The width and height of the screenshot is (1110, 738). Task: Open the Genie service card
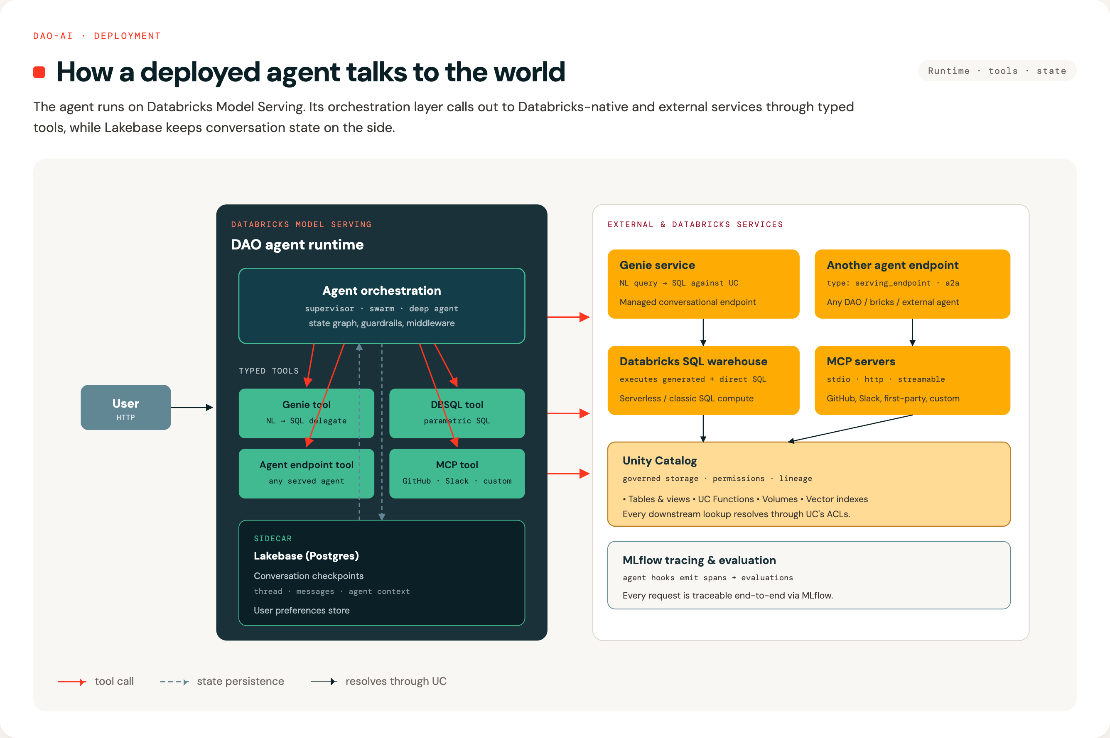[x=703, y=284]
